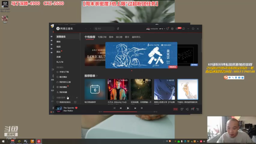256x144 pixels.
Task: Open the 推荐歌单 section link
Action: [91, 76]
